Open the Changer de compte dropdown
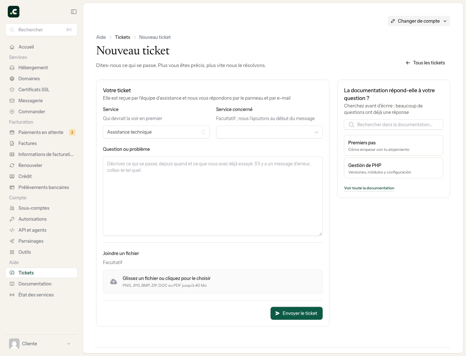 coord(419,21)
